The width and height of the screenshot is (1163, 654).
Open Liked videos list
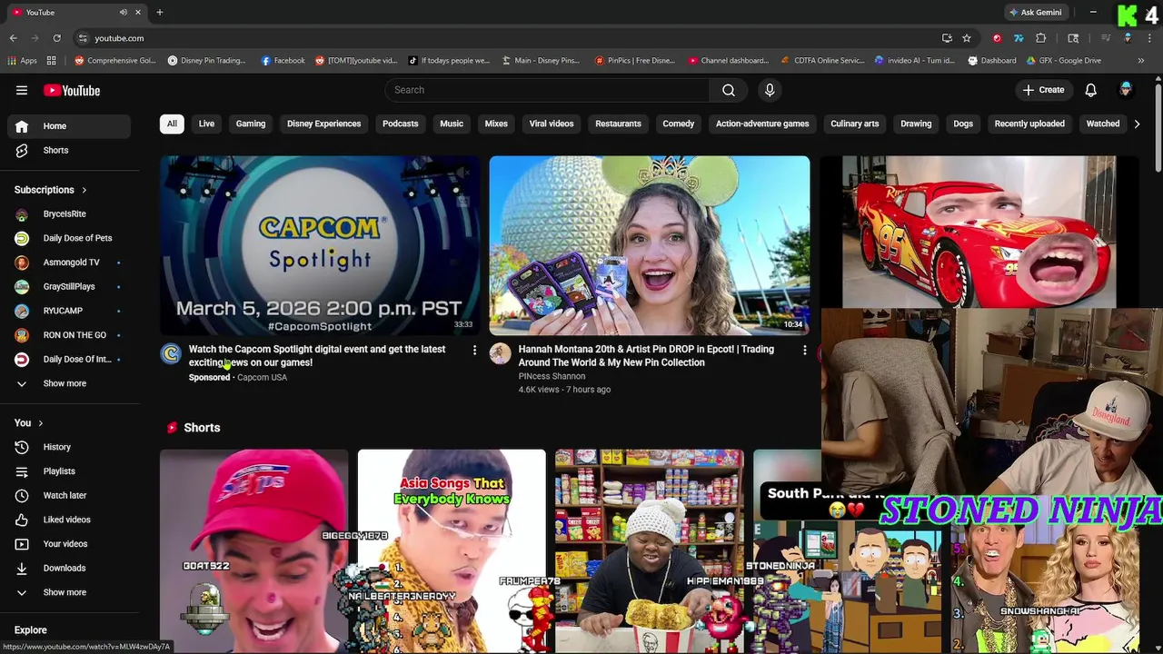tap(65, 520)
